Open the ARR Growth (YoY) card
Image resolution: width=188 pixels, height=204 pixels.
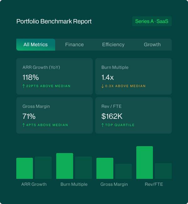pos(55,76)
